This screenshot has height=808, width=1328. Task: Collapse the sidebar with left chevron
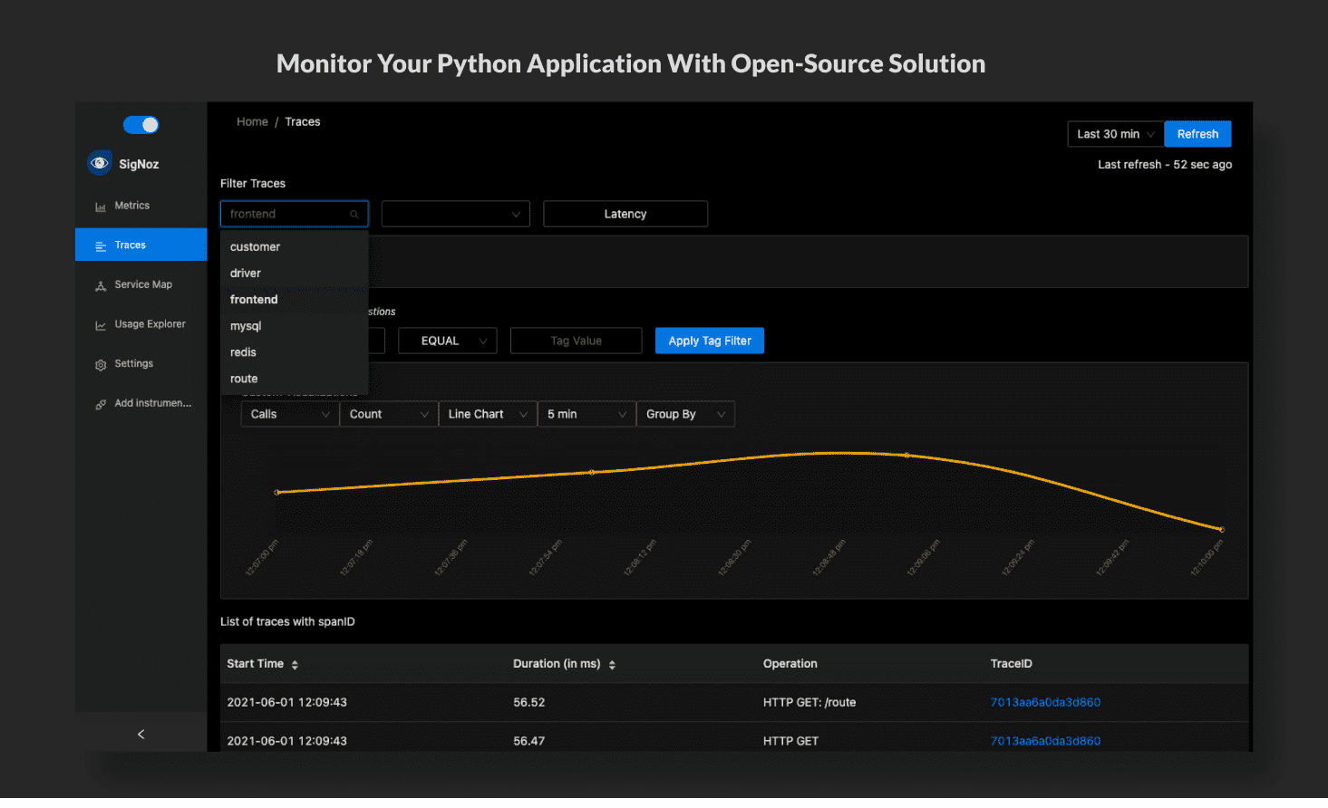point(141,734)
